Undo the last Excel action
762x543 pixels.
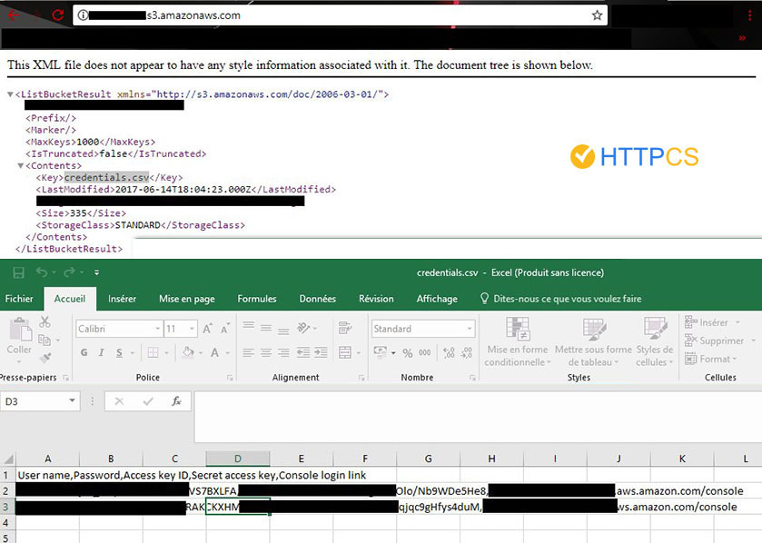tap(42, 272)
